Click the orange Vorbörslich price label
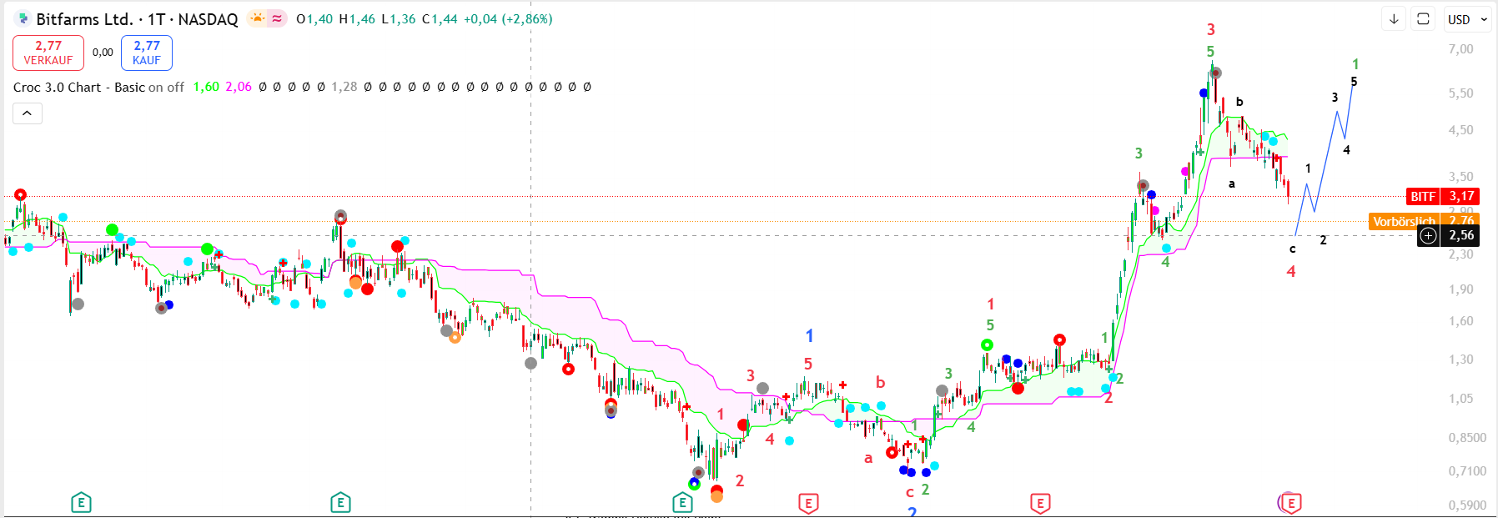Screen dimensions: 1498x518 (x=1404, y=221)
